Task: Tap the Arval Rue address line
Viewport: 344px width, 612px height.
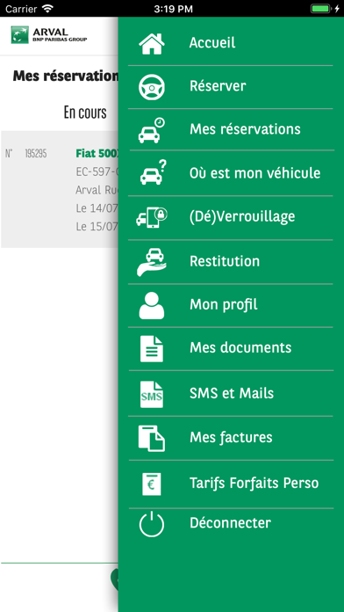Action: coord(97,191)
